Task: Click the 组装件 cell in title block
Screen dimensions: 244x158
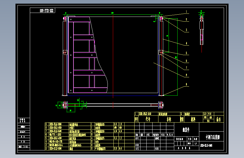Action: [186, 130]
